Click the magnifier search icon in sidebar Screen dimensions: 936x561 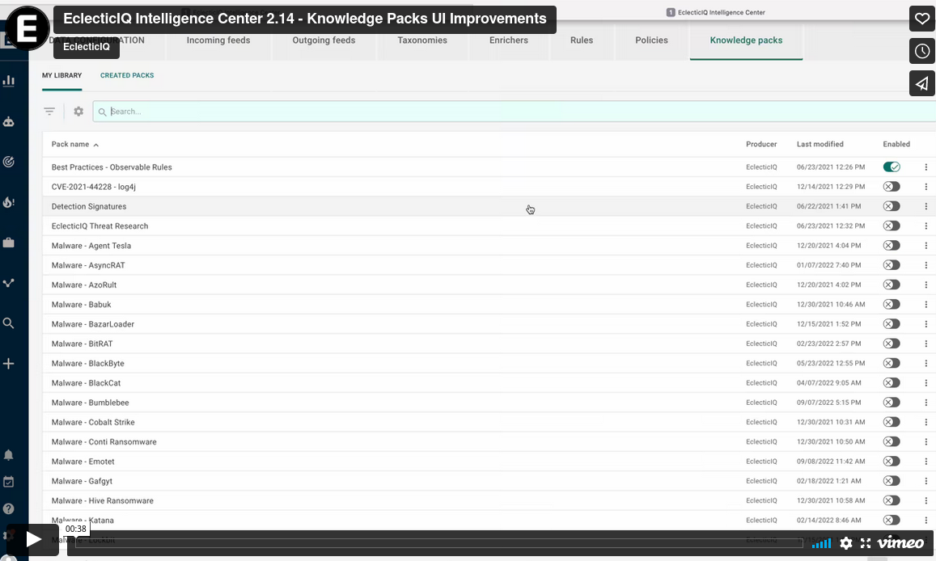pos(9,323)
